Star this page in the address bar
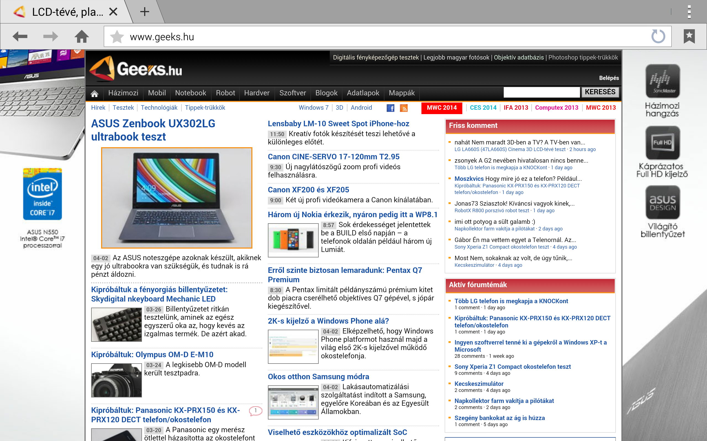Screen dimensions: 707x441 click(x=117, y=37)
